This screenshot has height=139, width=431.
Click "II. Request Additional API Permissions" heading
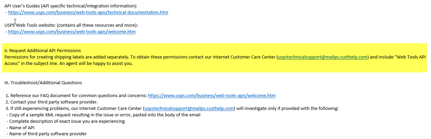[x=42, y=51]
